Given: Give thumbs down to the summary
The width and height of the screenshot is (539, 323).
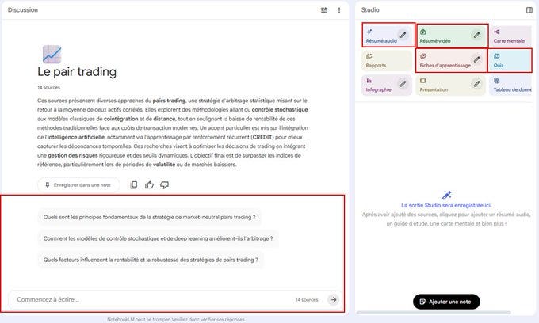Looking at the screenshot, I should pos(164,185).
